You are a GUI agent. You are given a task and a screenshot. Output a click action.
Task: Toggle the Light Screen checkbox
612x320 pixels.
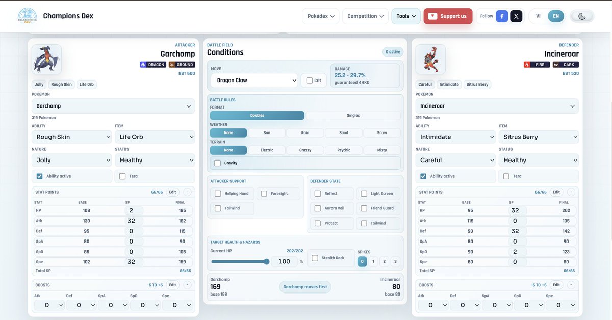click(364, 194)
